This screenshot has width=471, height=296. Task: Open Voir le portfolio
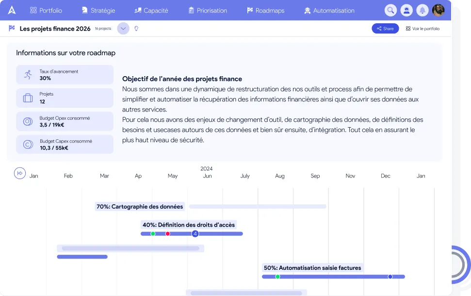coord(424,29)
